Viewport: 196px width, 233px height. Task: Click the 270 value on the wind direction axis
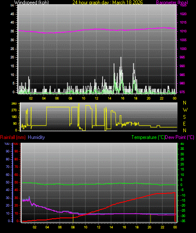[14, 110]
